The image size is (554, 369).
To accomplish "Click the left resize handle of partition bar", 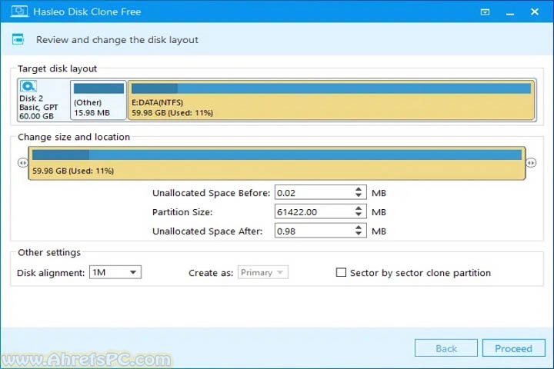I will click(23, 163).
